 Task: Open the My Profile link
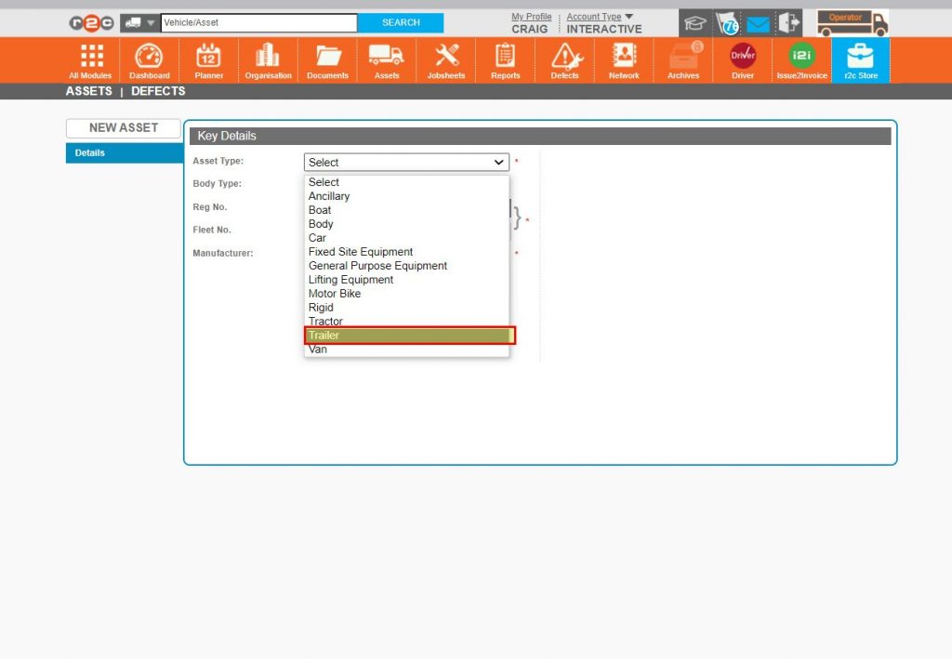(531, 16)
